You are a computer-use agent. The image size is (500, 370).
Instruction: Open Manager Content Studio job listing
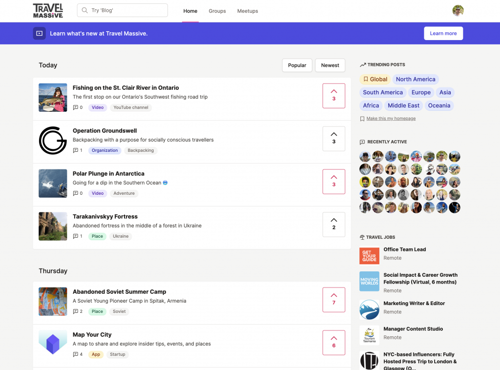coord(413,329)
